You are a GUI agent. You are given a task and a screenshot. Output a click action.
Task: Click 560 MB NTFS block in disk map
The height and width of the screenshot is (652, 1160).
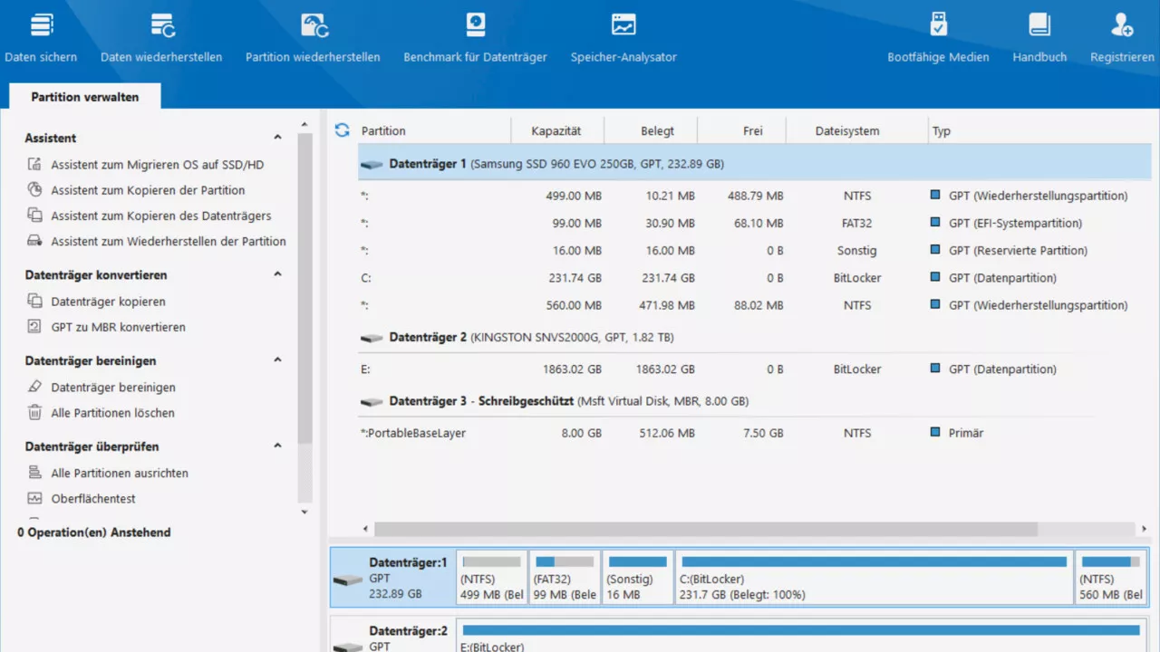click(1111, 577)
